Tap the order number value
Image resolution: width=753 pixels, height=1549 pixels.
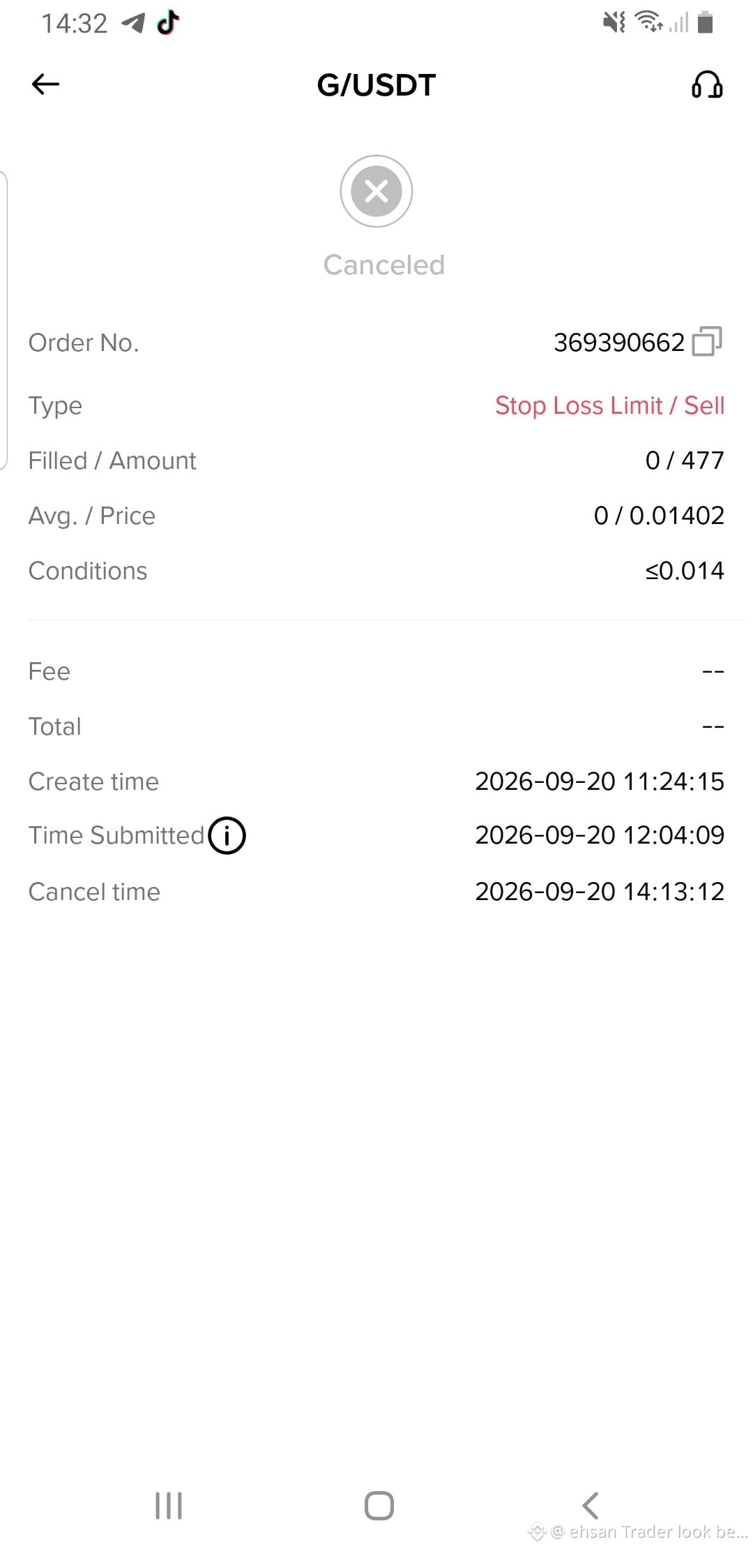point(619,343)
